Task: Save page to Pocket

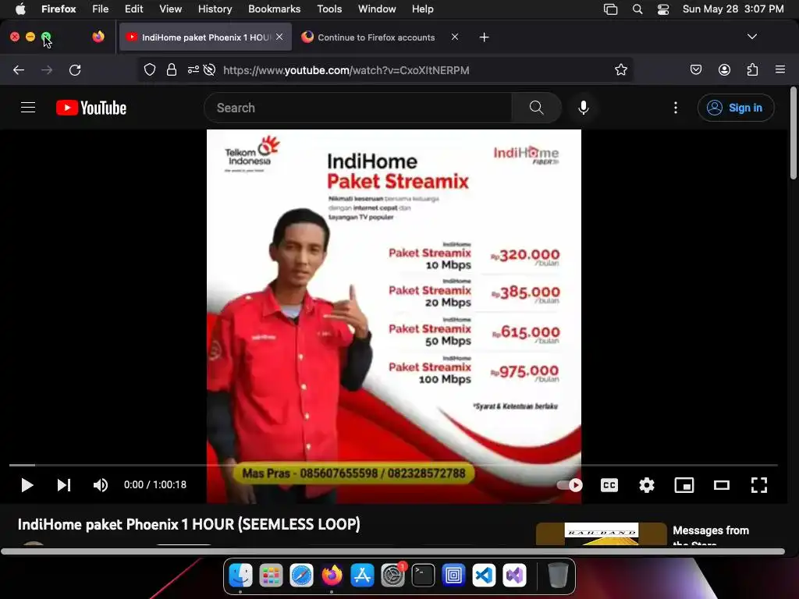Action: 695,69
